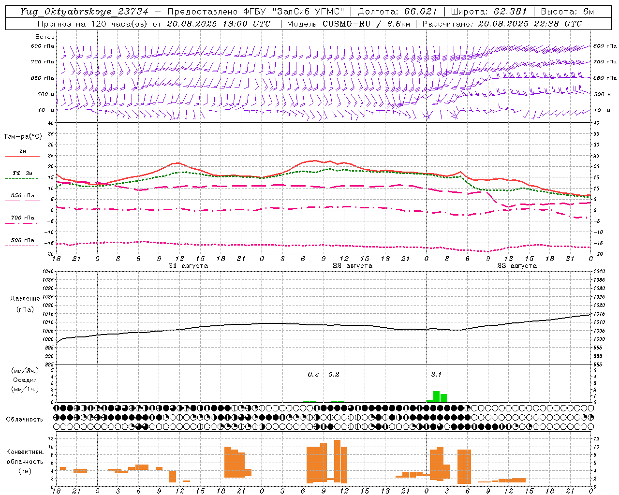Click the Высота: 6м value
This screenshot has width=619, height=495.
pos(567,12)
